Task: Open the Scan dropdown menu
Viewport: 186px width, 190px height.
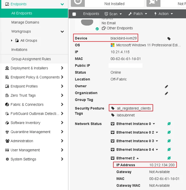Action: coord(113,14)
